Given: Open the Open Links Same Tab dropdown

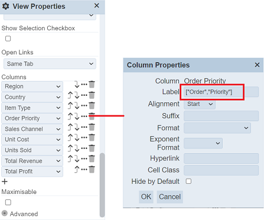Looking at the screenshot, I should [x=50, y=64].
